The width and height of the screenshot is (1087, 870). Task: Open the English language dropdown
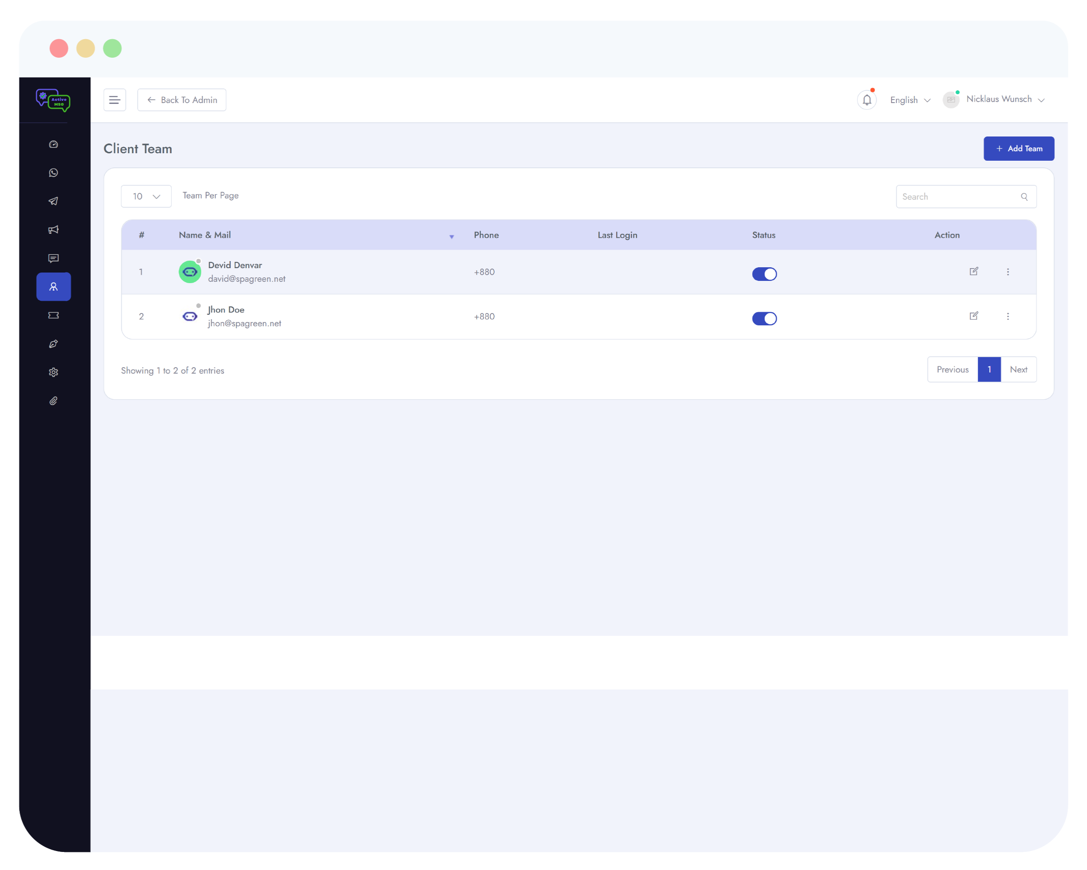[x=910, y=100]
